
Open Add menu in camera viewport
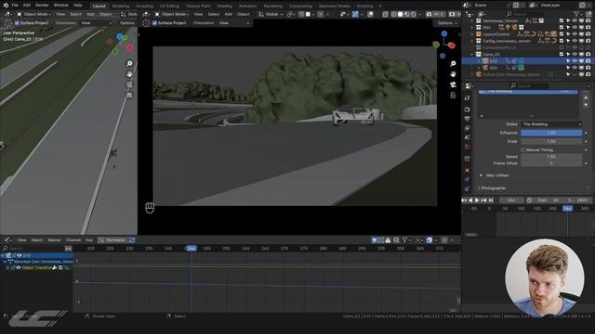coord(229,15)
